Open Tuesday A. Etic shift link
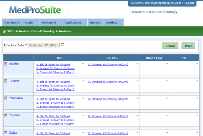 click(53, 82)
